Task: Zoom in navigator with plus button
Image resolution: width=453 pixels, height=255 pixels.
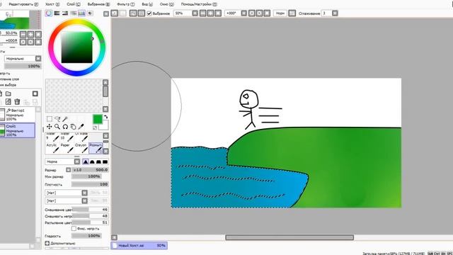Action: (30, 34)
